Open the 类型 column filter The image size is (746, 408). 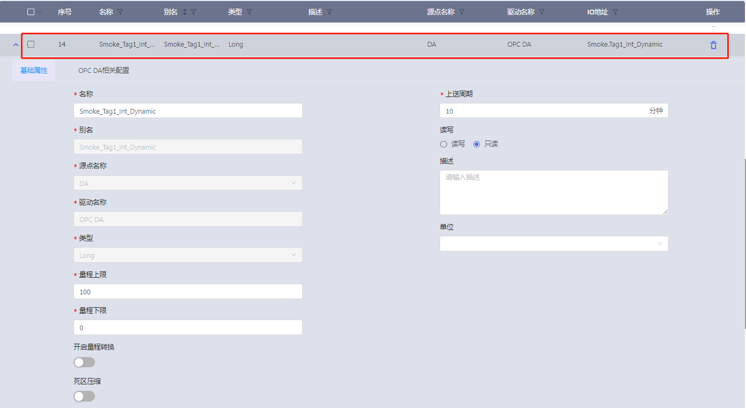click(249, 12)
